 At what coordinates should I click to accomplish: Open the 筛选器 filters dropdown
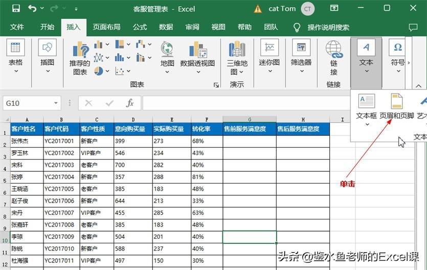[x=301, y=57]
